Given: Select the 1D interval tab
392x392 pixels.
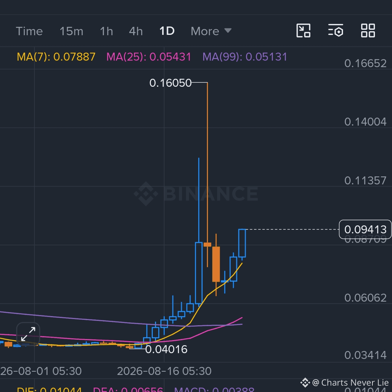Looking at the screenshot, I should click(167, 31).
